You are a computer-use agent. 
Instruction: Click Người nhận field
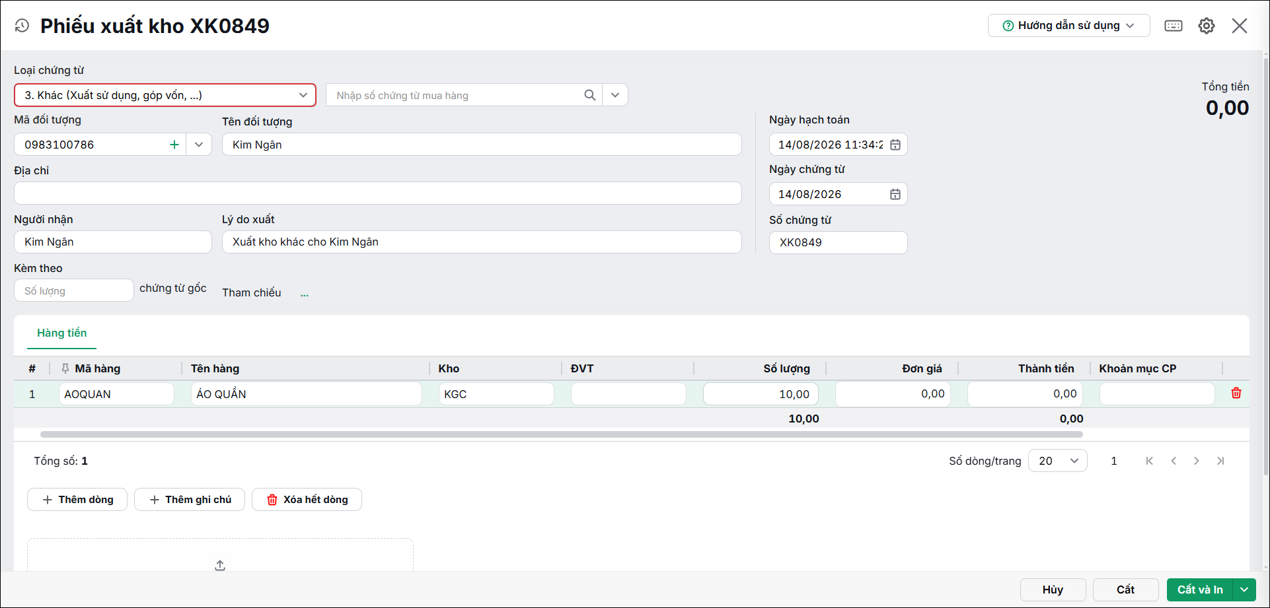(113, 242)
